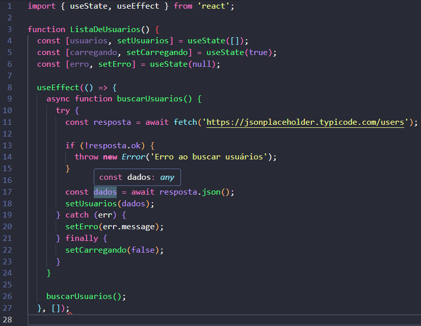The width and height of the screenshot is (421, 326).
Task: Click the 'catch' keyword on line 19
Action: [77, 215]
